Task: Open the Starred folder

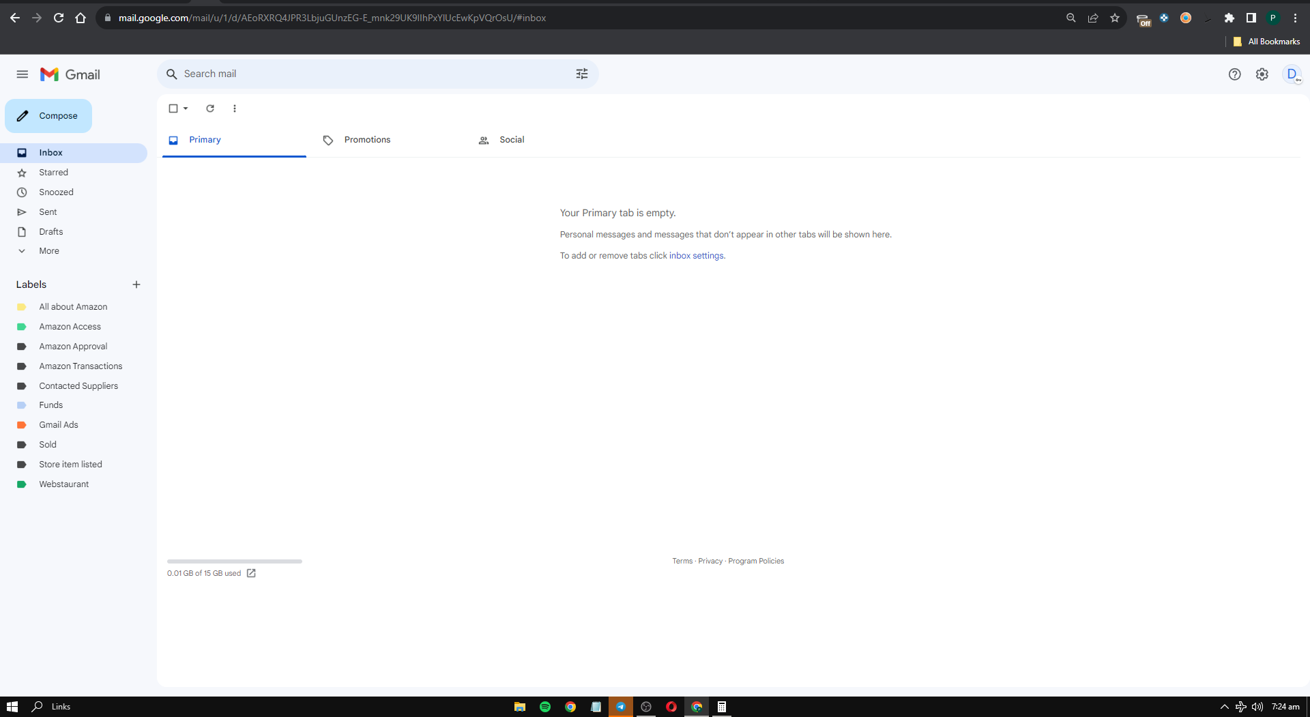Action: [74, 173]
